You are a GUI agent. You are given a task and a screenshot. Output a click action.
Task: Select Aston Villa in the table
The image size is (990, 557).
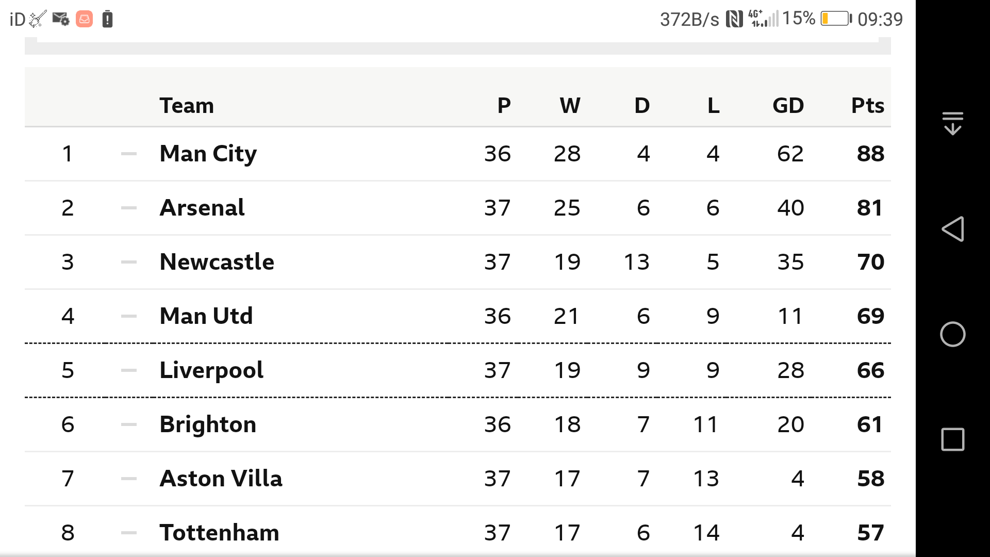pyautogui.click(x=221, y=479)
